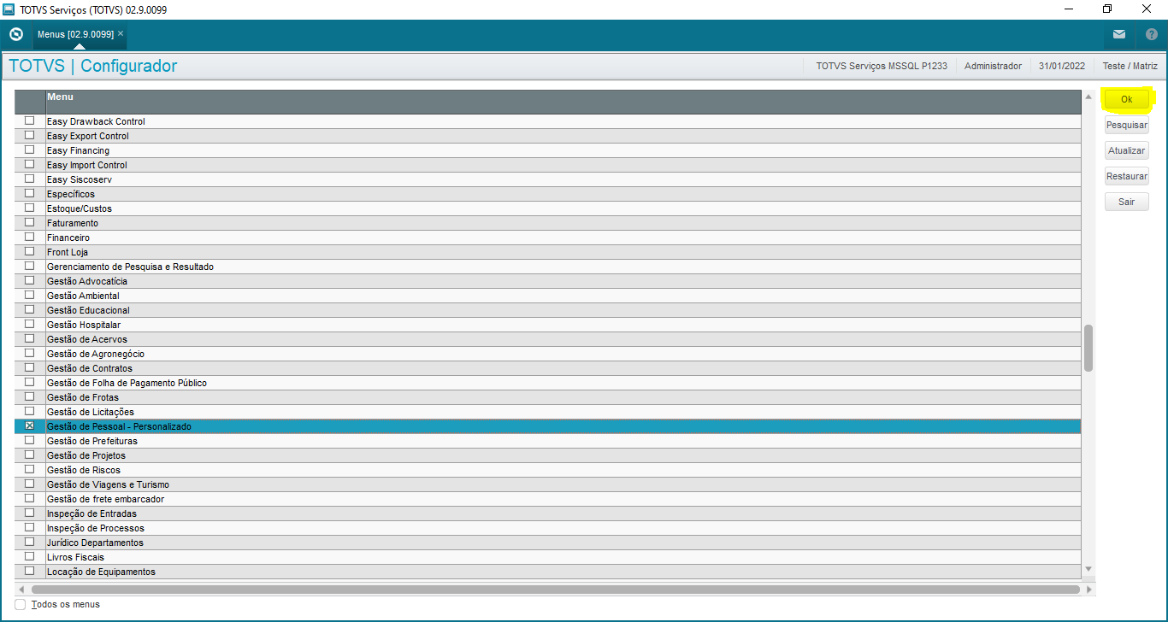Select Gestão de Folha de Pagamento Público row
Screen dimensions: 1168x622
(547, 383)
